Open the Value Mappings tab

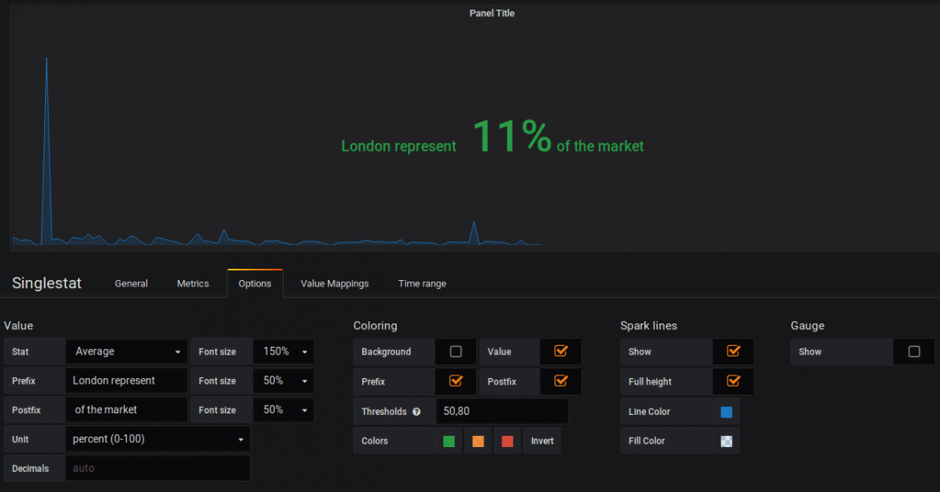tap(334, 283)
